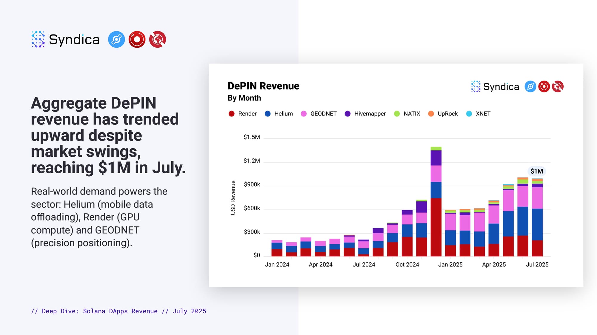Screen dimensions: 597x335
Task: Click the Jan 2024 x-axis label
Action: click(277, 264)
